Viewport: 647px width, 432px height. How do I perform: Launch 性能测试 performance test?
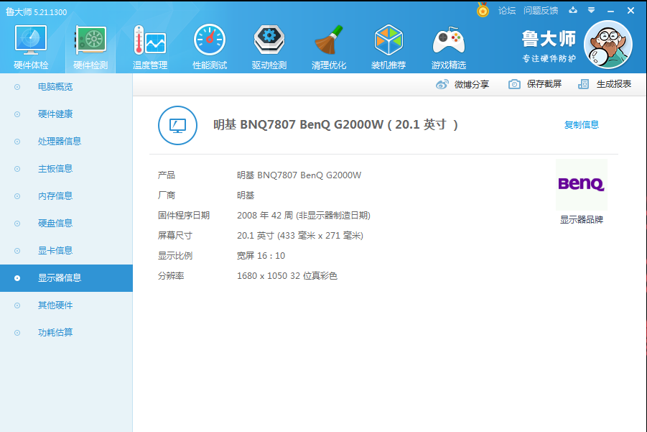(x=209, y=45)
